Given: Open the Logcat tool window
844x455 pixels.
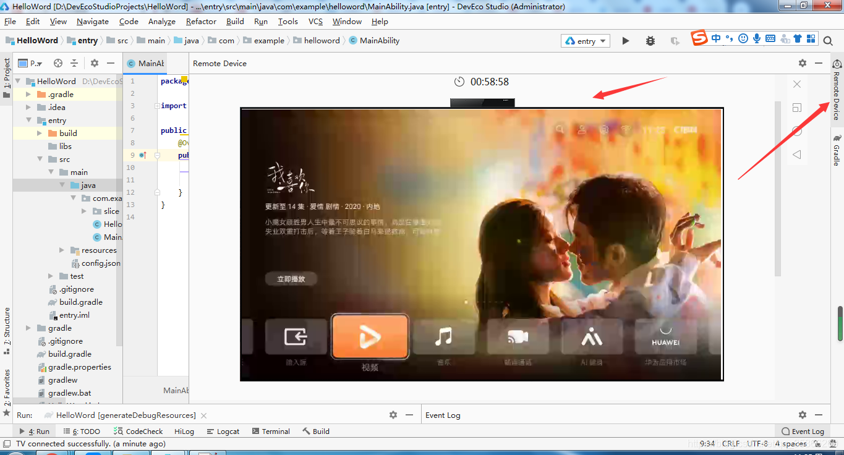Looking at the screenshot, I should click(x=223, y=432).
